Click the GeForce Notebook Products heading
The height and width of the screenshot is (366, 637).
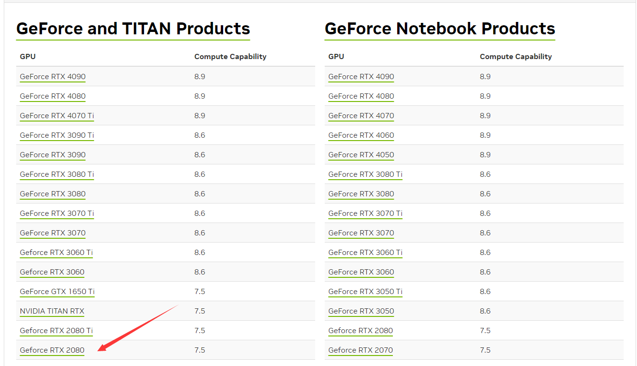(x=440, y=29)
